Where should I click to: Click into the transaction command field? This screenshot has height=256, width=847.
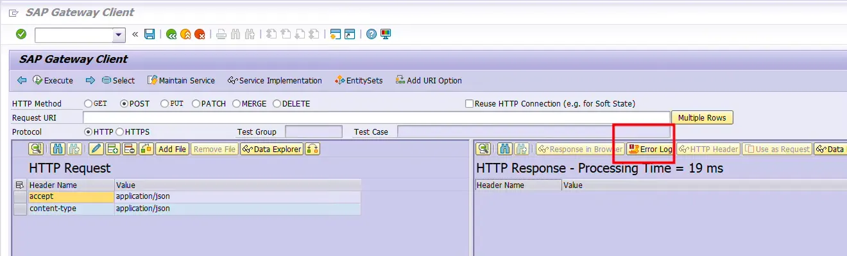(74, 35)
